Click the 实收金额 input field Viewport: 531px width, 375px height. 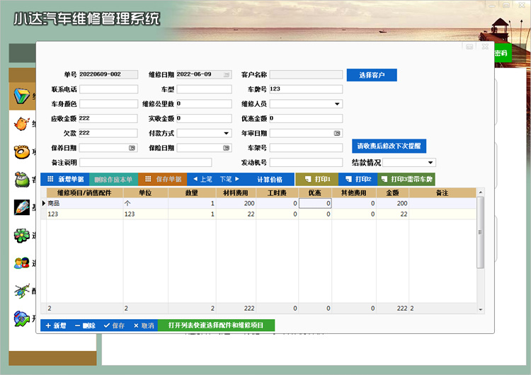point(204,118)
